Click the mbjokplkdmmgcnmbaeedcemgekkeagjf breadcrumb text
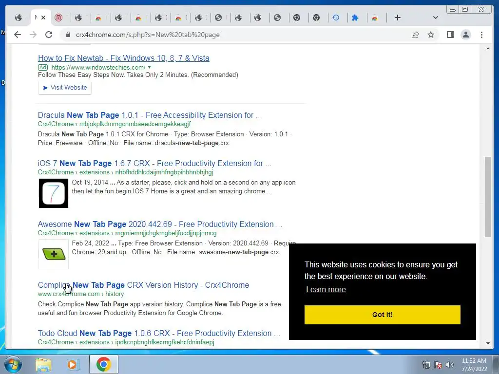Viewport: 499px width, 374px height. click(135, 124)
